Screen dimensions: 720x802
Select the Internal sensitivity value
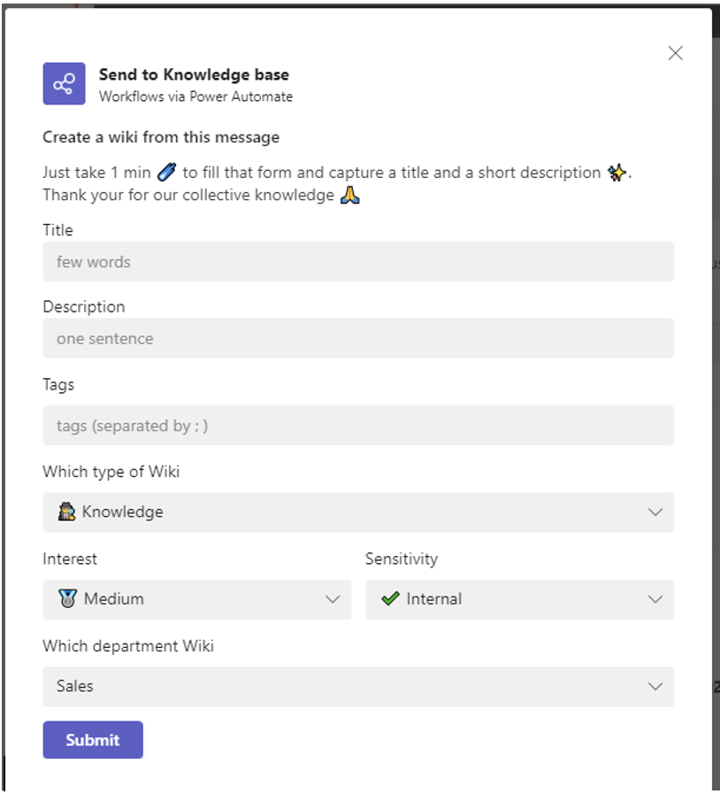(433, 599)
